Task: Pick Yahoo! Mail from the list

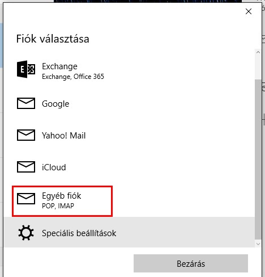Action: coord(129,135)
